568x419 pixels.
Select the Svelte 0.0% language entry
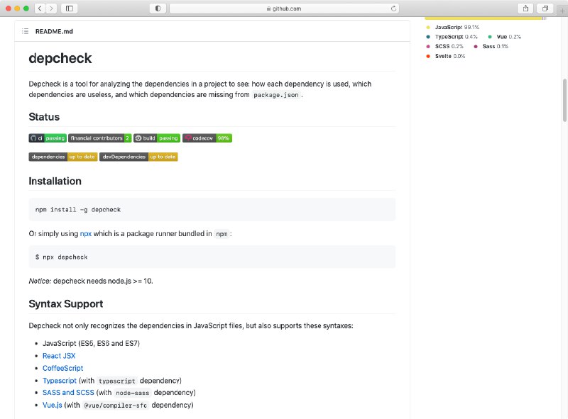coord(446,56)
